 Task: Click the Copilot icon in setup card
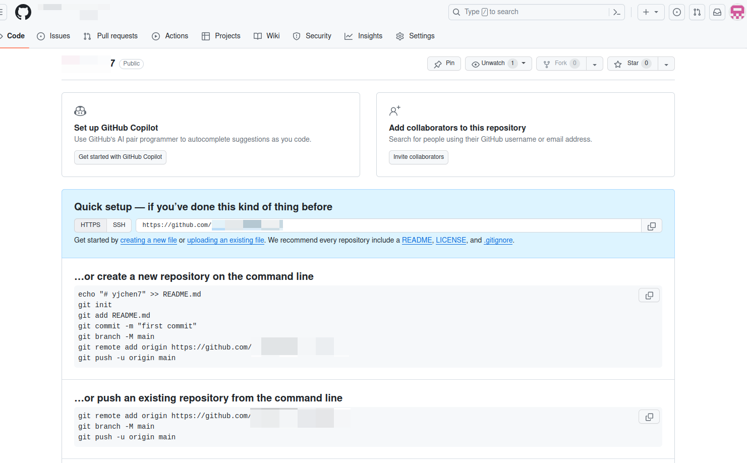pyautogui.click(x=80, y=111)
